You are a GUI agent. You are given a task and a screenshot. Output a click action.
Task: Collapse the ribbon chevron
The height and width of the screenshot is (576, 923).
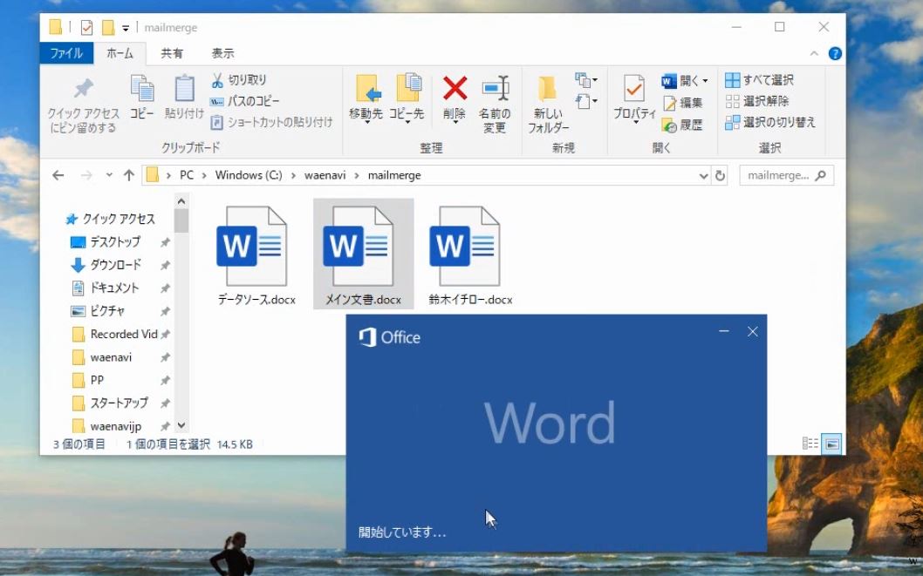(814, 53)
